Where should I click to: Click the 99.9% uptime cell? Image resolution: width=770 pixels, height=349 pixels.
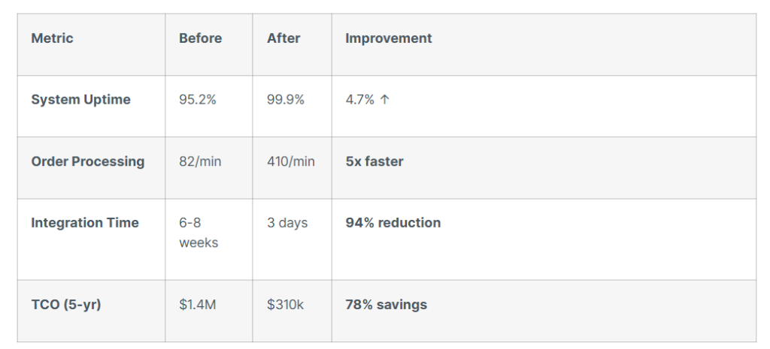(x=286, y=100)
